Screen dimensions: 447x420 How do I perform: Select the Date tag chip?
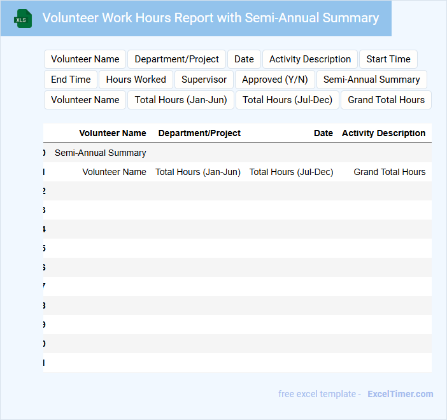[244, 59]
